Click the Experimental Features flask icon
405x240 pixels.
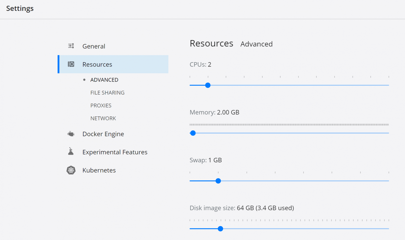click(x=71, y=151)
